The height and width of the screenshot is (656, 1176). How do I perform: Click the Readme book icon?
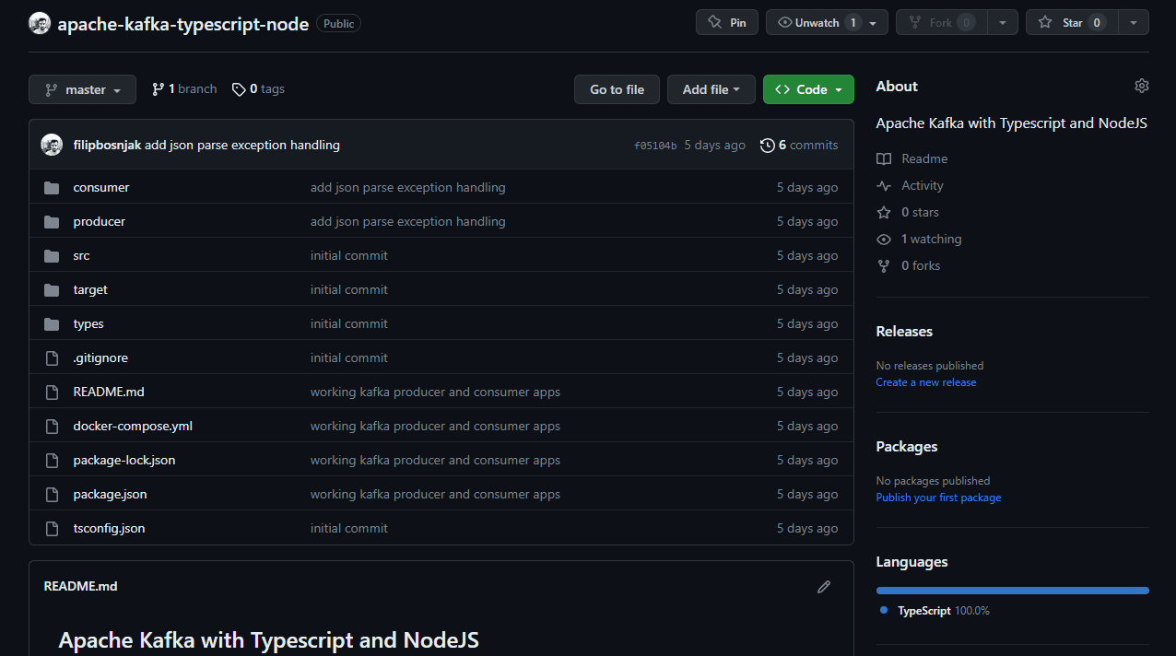884,159
